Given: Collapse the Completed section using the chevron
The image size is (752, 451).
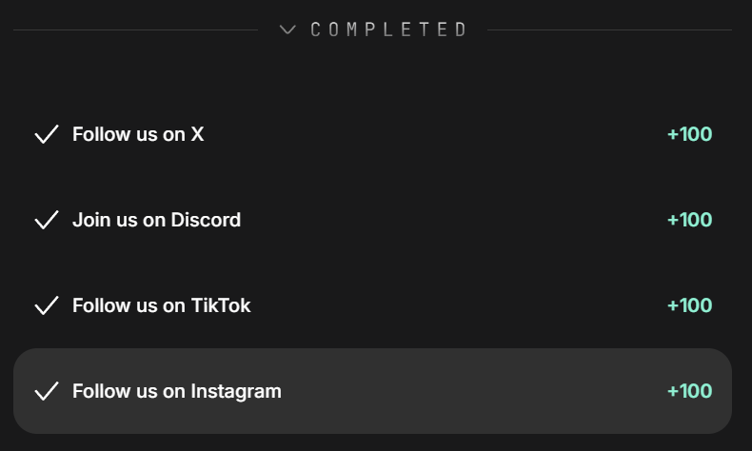Looking at the screenshot, I should [287, 30].
